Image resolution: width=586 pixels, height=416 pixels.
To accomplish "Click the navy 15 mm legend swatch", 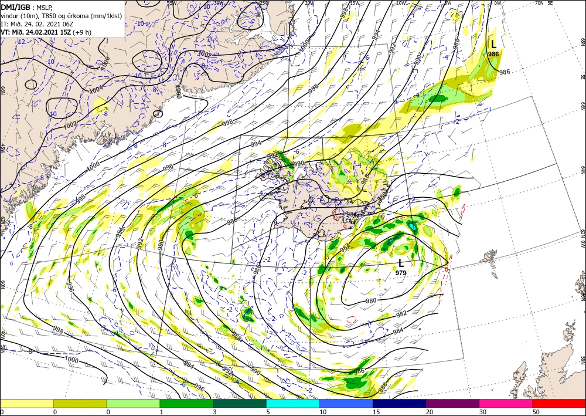I will point(400,403).
